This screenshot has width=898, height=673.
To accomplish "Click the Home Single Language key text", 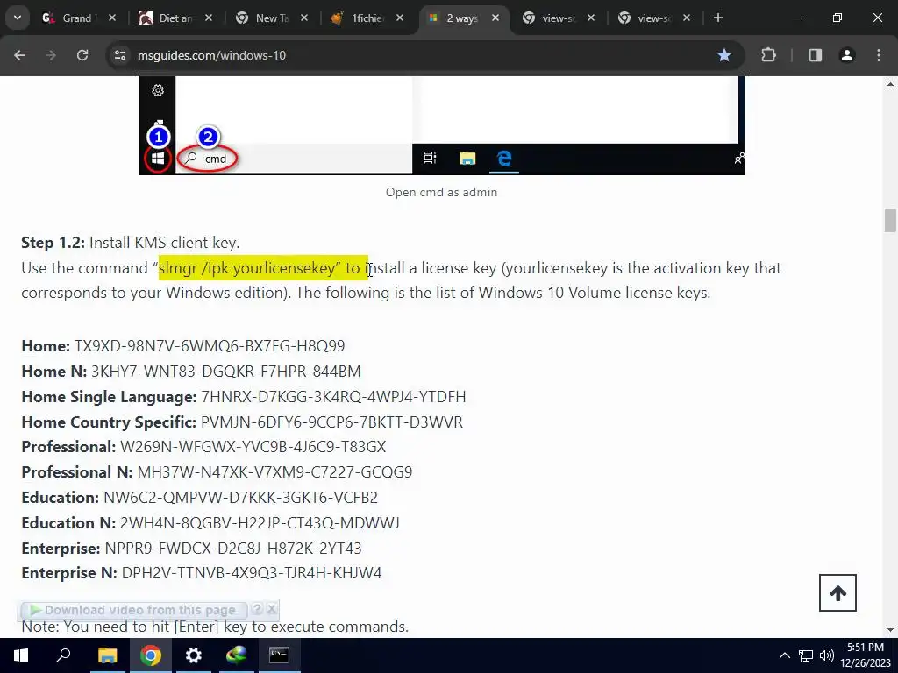I will (x=333, y=397).
